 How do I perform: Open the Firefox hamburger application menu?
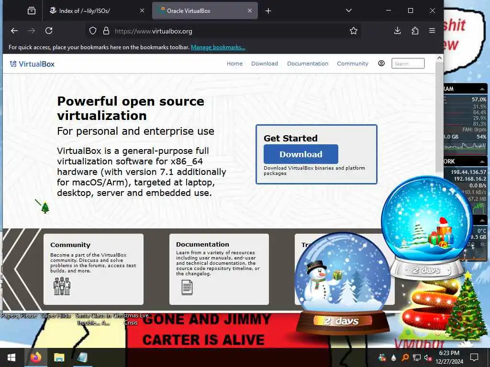(x=432, y=31)
